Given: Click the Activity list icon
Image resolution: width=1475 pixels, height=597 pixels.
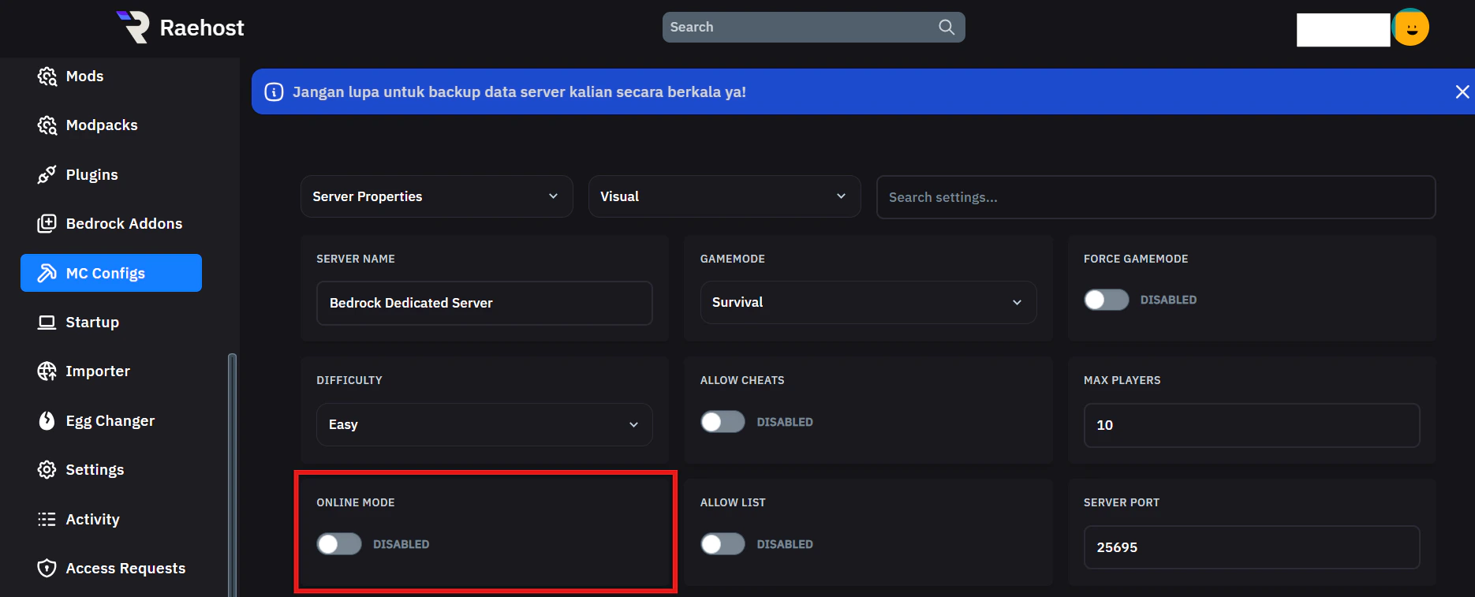Looking at the screenshot, I should [47, 520].
